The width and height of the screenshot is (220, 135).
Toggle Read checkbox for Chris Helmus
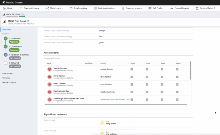pyautogui.click(x=162, y=77)
